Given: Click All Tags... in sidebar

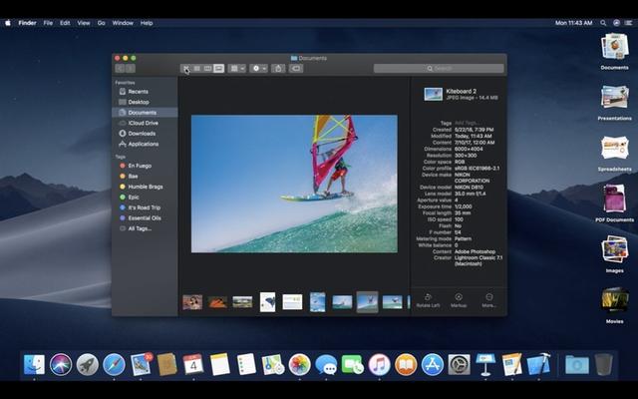Looking at the screenshot, I should pyautogui.click(x=140, y=228).
